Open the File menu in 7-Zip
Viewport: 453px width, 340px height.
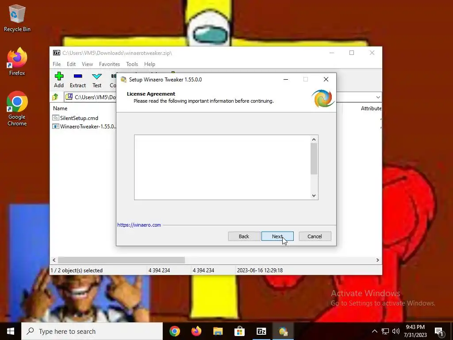57,64
